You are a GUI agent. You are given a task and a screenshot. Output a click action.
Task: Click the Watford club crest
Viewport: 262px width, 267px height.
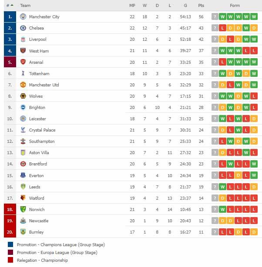(x=23, y=198)
